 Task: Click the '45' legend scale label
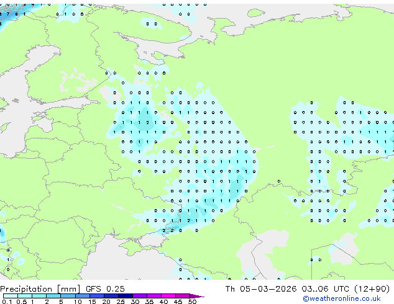[178, 302]
